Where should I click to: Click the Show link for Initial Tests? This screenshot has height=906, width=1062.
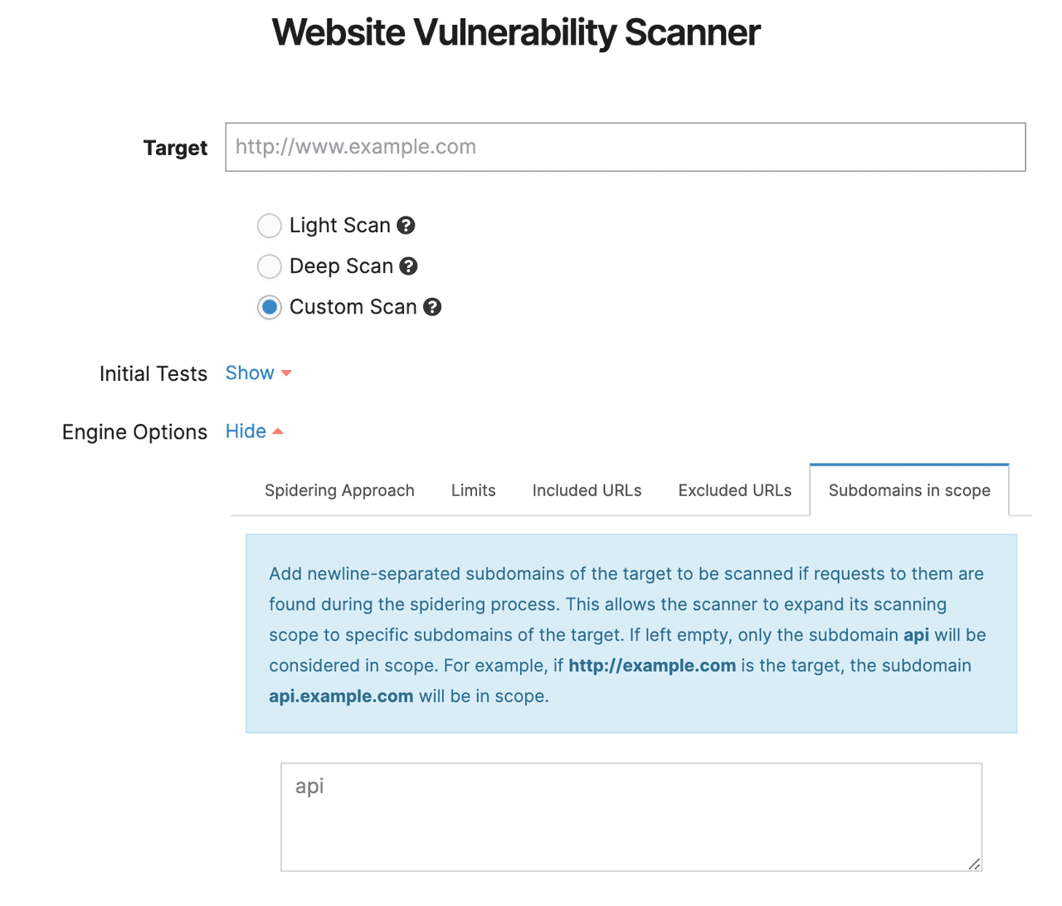coord(248,373)
